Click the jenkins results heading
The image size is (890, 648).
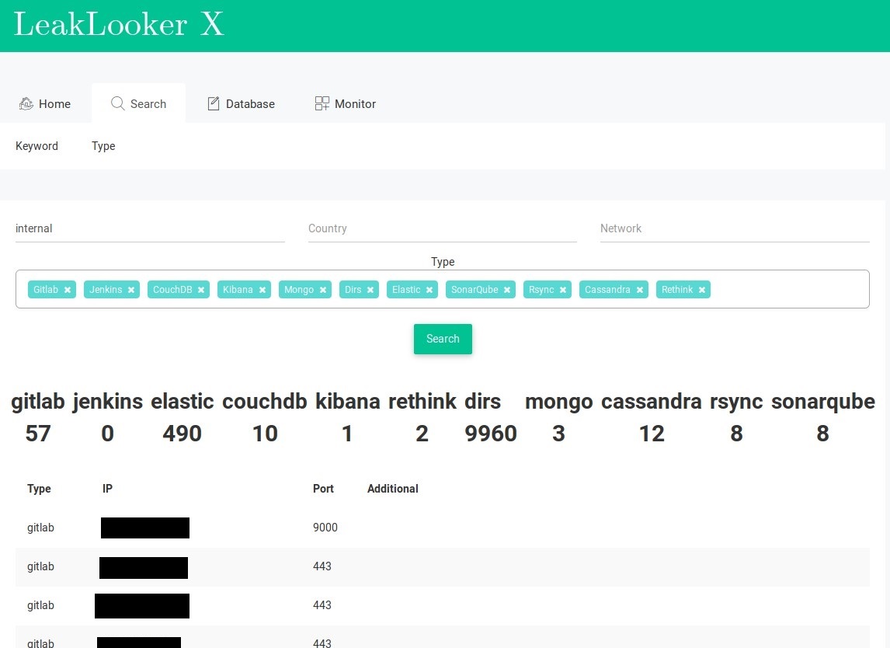[108, 402]
